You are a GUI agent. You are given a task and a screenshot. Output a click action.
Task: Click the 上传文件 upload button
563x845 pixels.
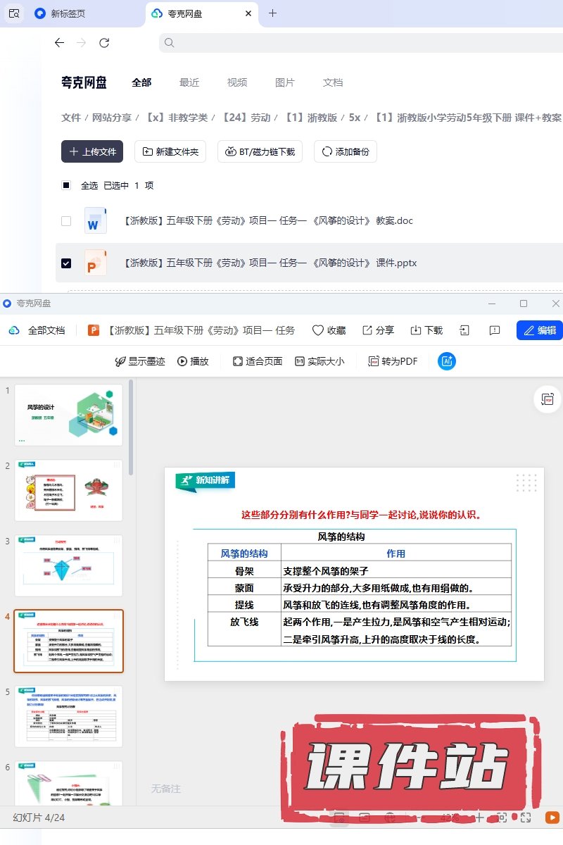coord(92,151)
